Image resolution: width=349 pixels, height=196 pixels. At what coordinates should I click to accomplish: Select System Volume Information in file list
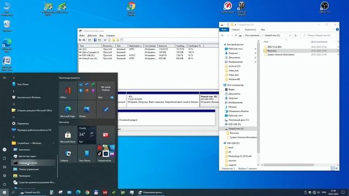pos(281,54)
